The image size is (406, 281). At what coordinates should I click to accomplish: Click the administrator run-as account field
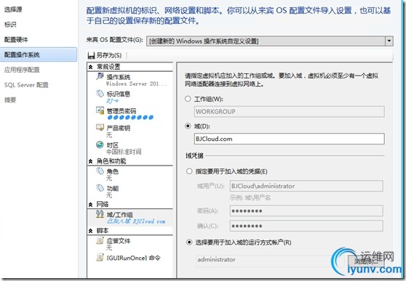271,259
